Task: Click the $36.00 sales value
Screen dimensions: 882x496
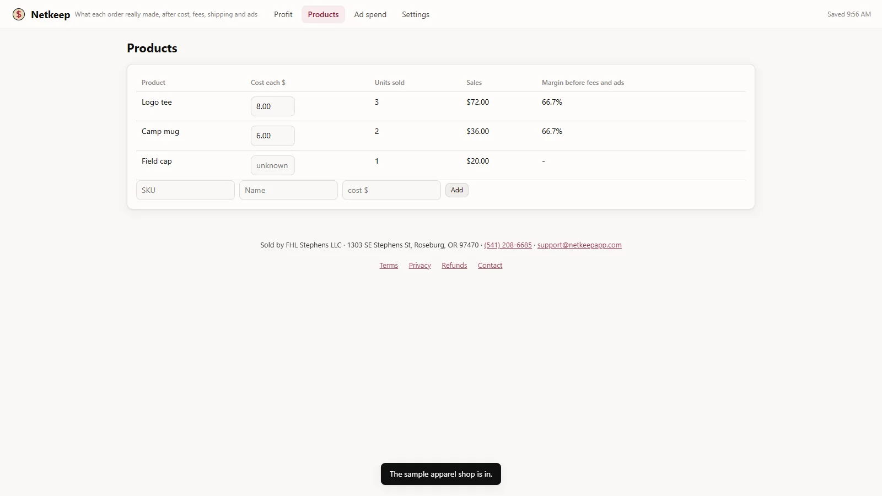Action: pos(477,132)
